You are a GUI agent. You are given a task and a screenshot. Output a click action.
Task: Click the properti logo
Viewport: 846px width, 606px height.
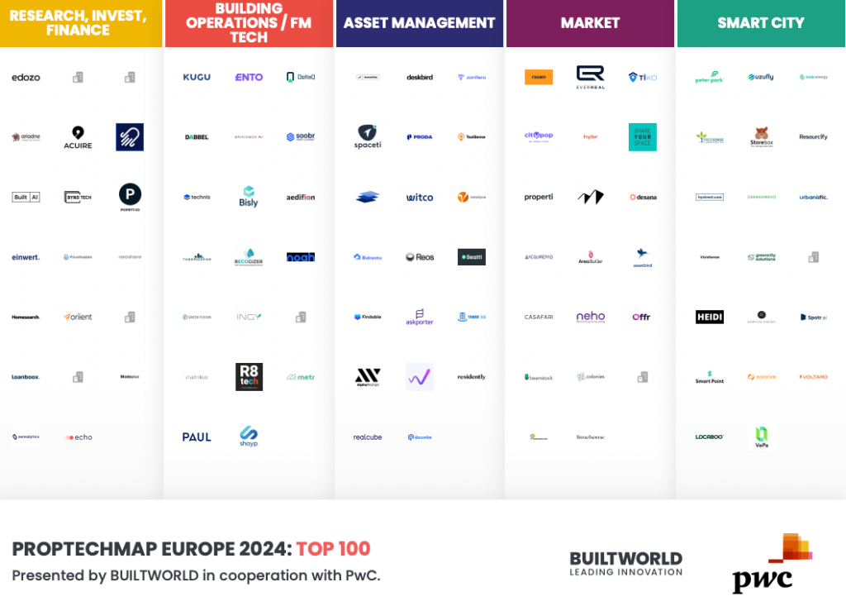point(539,197)
